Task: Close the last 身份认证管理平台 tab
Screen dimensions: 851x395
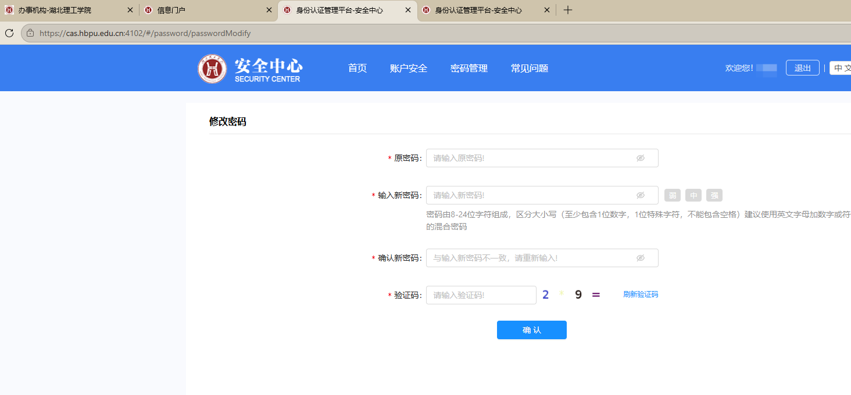Action: click(x=547, y=10)
